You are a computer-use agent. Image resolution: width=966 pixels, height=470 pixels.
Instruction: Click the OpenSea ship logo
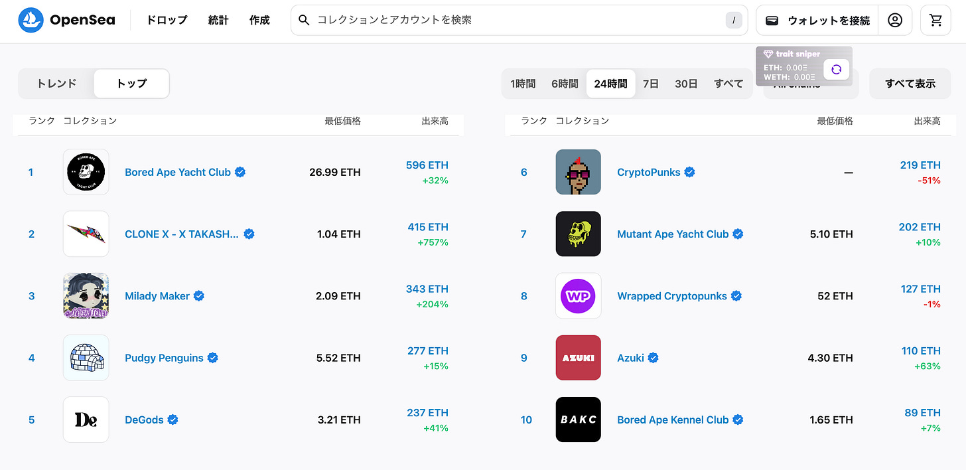click(30, 21)
